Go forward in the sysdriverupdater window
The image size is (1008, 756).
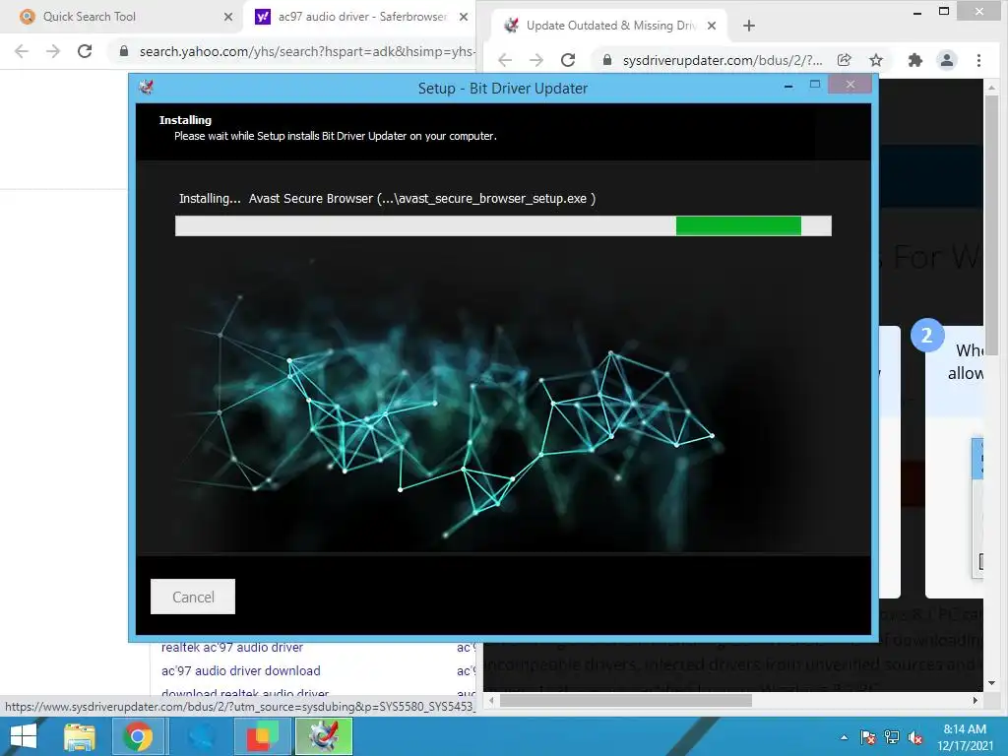536,60
